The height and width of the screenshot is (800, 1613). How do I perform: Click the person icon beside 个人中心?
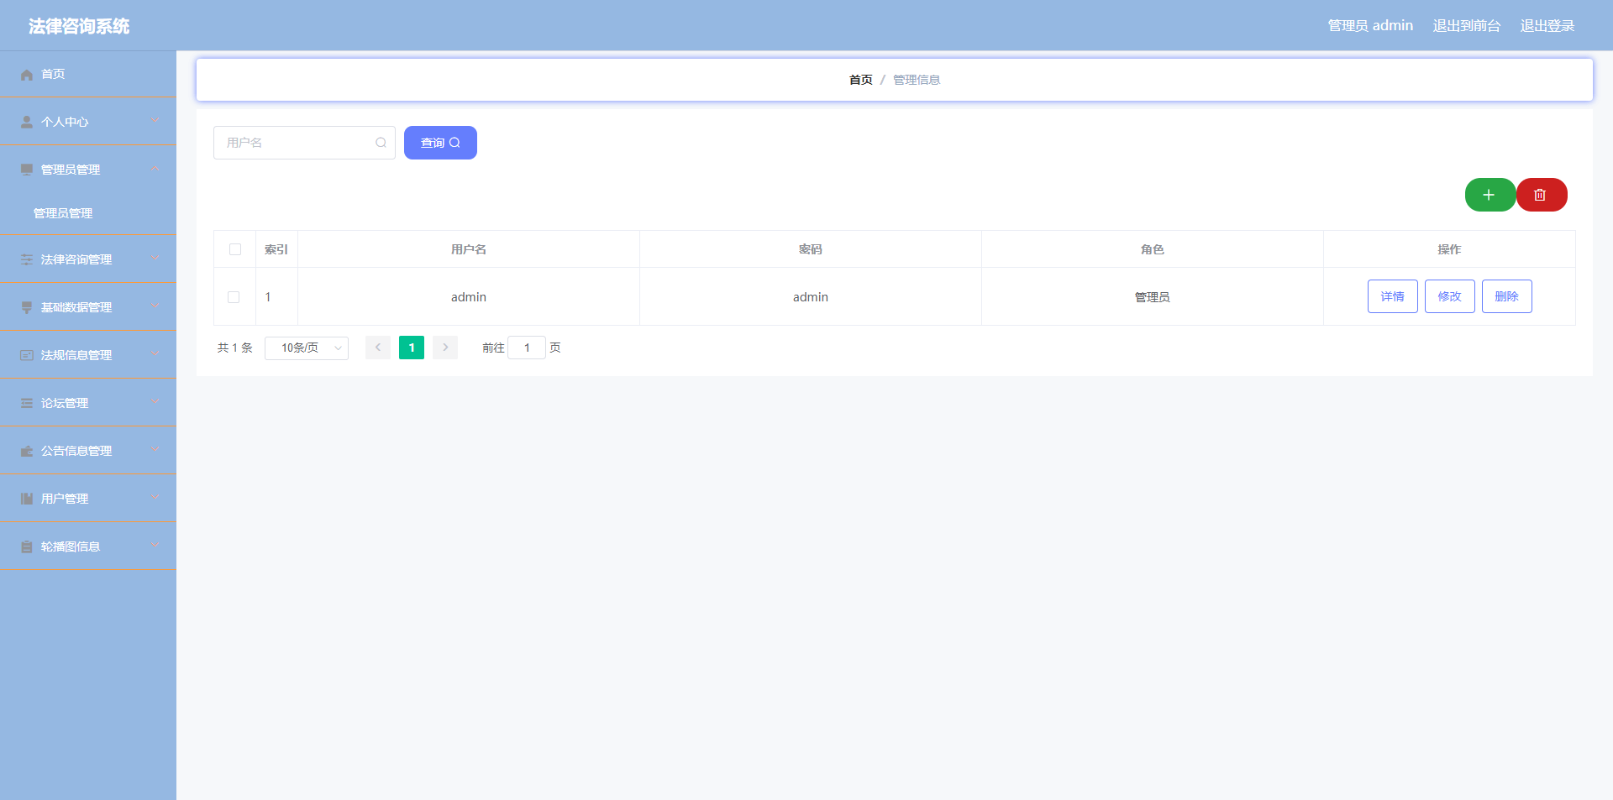click(x=27, y=123)
